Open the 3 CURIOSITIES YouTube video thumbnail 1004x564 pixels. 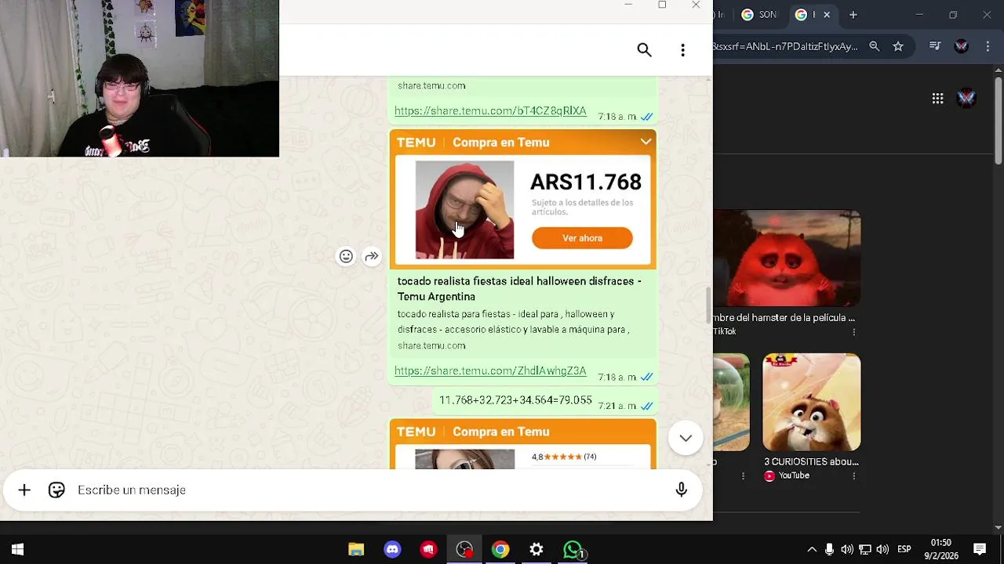pos(811,403)
